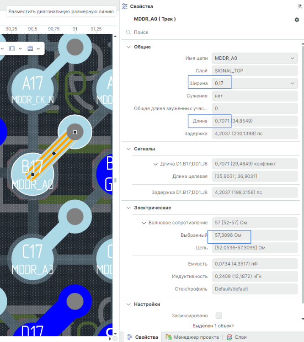
Task: Click the C17 MDDR_A3 pad
Action: pyautogui.click(x=32, y=259)
